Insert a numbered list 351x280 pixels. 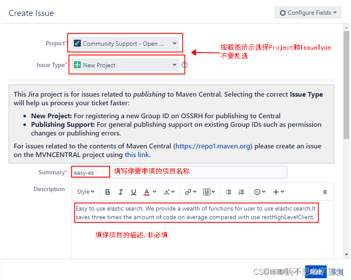coord(241,192)
